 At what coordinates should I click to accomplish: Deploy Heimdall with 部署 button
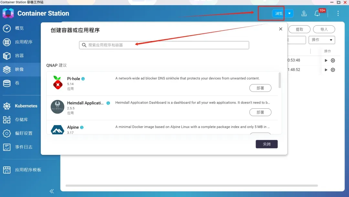tap(260, 112)
